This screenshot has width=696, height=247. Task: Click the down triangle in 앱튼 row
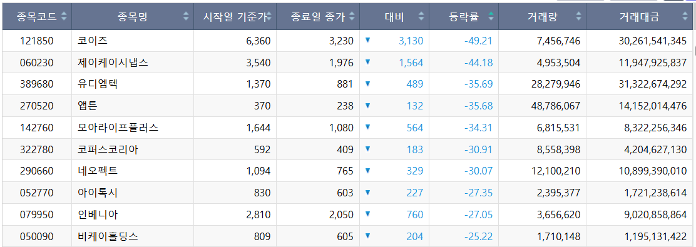coord(367,106)
